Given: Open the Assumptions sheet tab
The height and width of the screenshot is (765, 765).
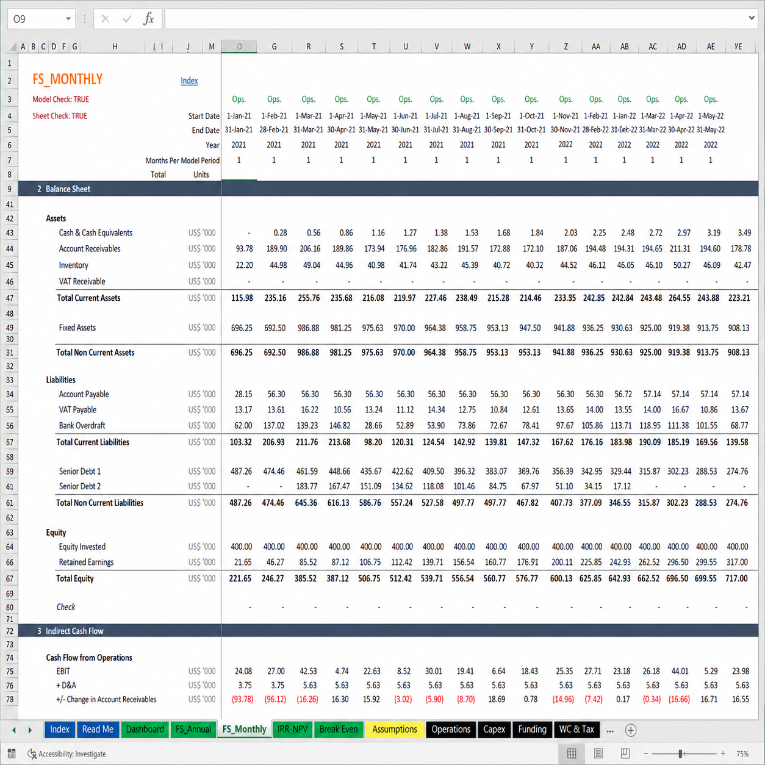Looking at the screenshot, I should coord(395,730).
